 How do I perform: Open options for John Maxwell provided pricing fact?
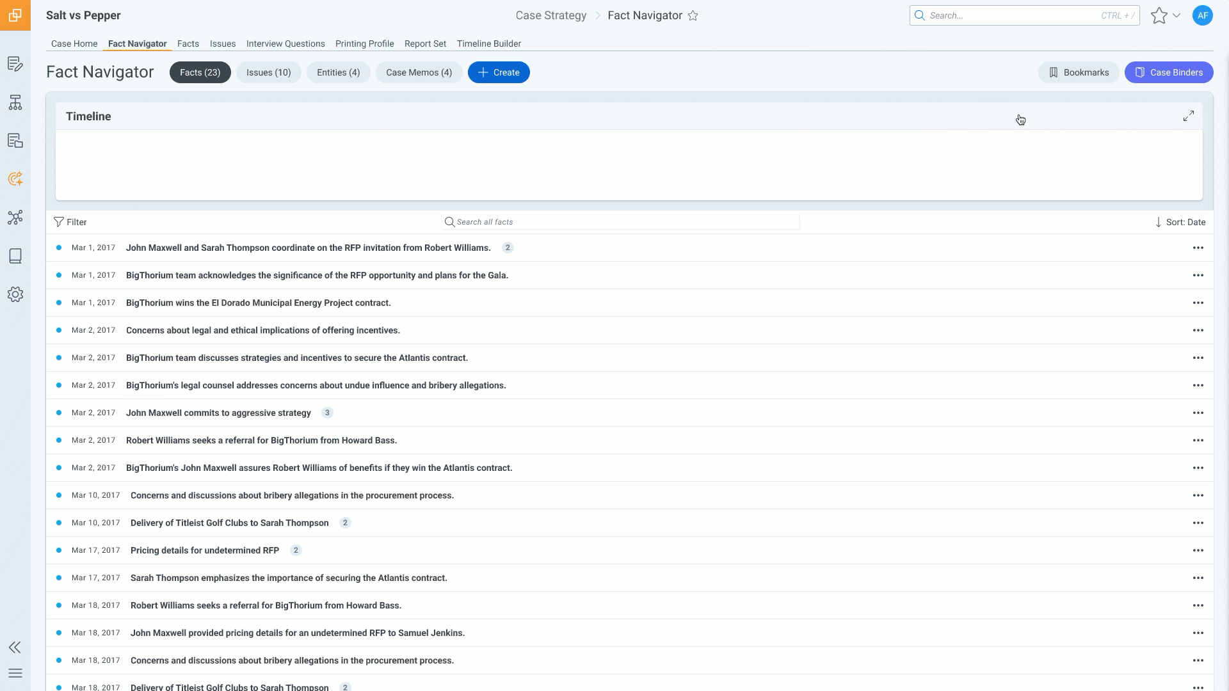pos(1198,633)
